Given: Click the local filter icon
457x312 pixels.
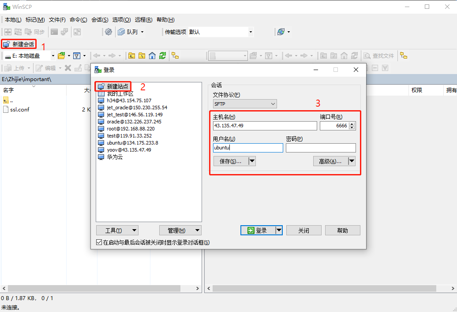Looking at the screenshot, I should pos(77,56).
